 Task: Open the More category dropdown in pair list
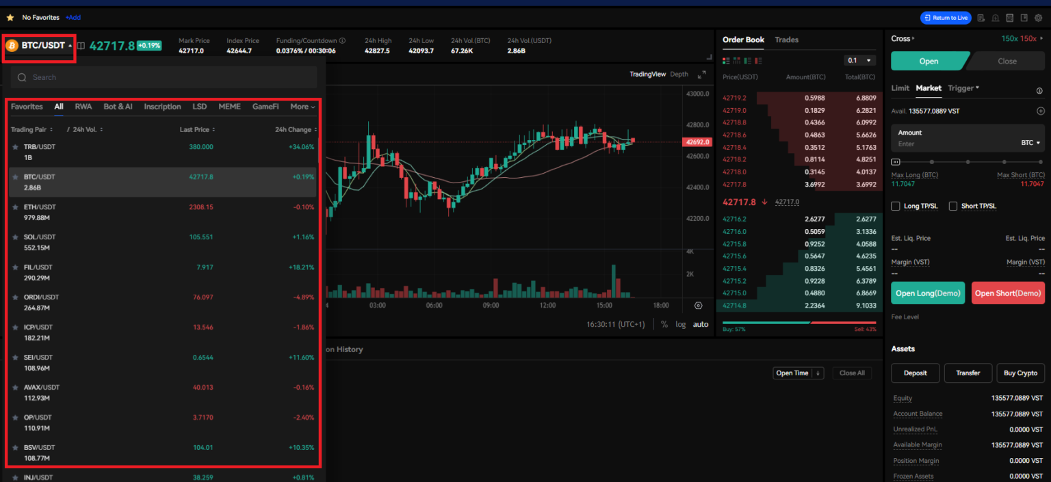(301, 106)
